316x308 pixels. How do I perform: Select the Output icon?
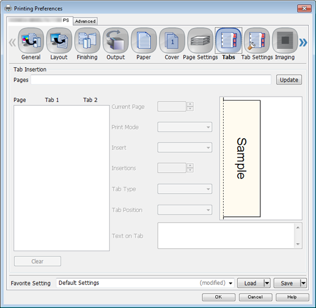[x=116, y=40]
